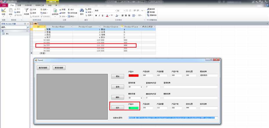Toggle Underline text formatting
Image resolution: width=269 pixels, height=128 pixels.
click(x=102, y=16)
